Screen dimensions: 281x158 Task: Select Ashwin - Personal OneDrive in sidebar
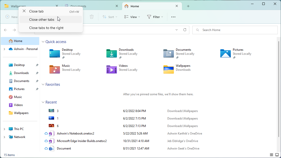[x=23, y=49]
